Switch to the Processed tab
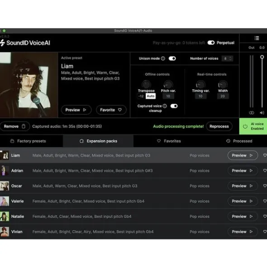 tap(239, 141)
